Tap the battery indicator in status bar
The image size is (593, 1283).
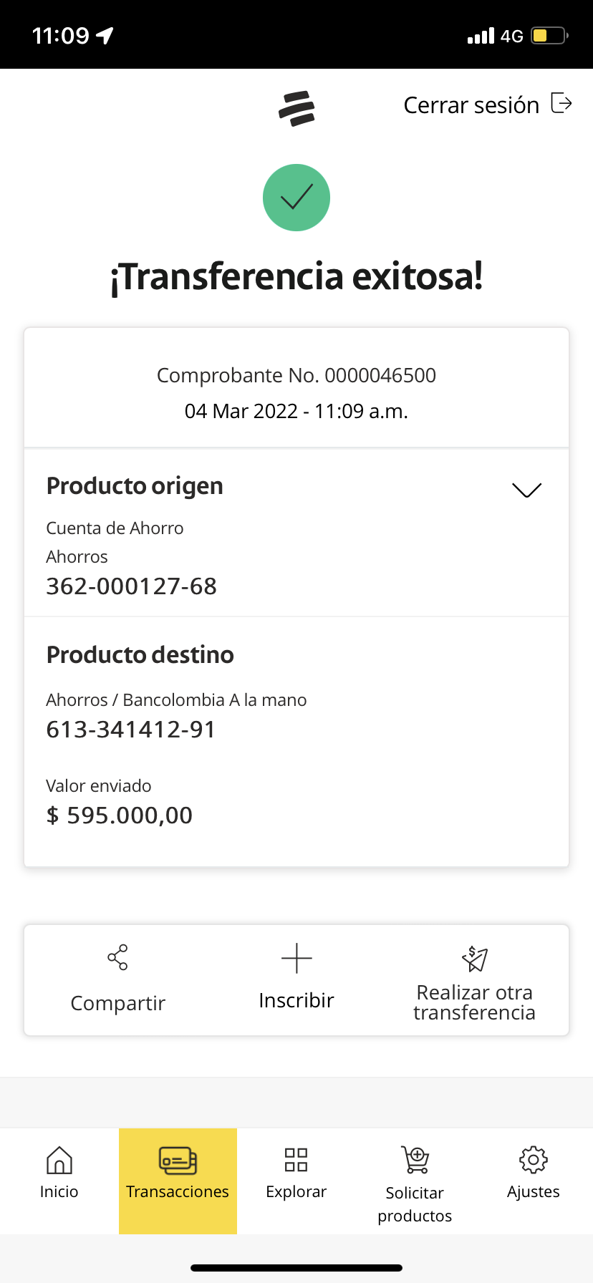click(x=549, y=36)
